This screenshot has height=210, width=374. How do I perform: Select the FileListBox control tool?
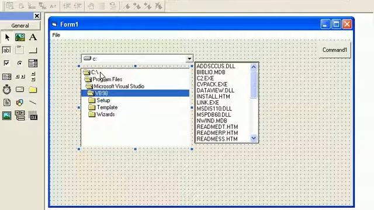[x=7, y=103]
